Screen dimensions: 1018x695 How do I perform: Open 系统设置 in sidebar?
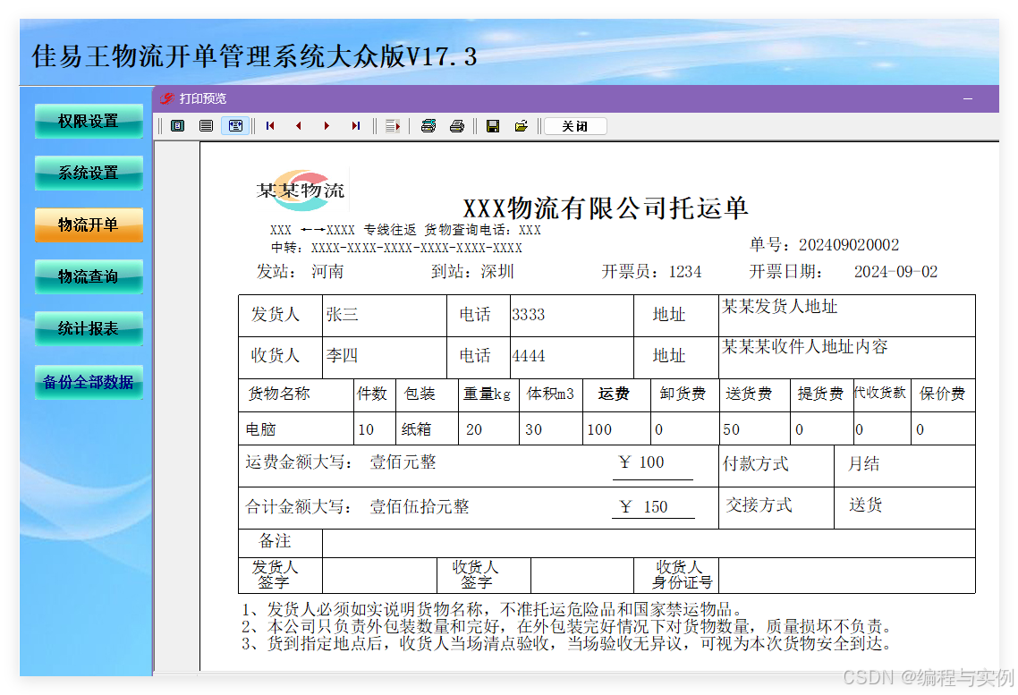tap(89, 174)
